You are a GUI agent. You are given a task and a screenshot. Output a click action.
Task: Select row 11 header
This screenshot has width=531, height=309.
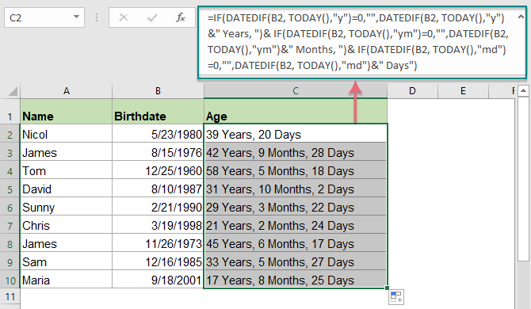tap(10, 297)
